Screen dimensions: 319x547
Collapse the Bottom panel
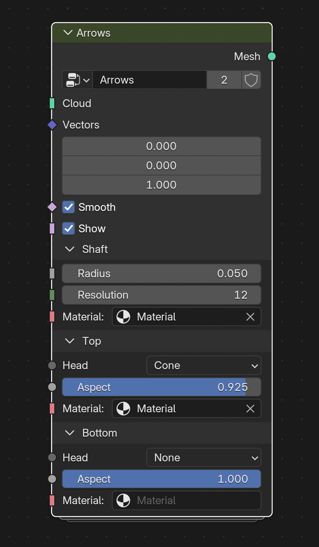pos(70,433)
